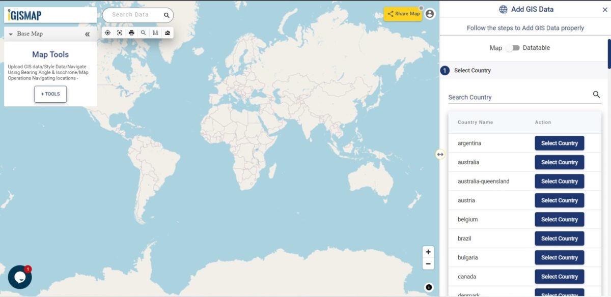Screen dimensions: 611x297
Task: Print the map using the printer icon
Action: click(131, 32)
